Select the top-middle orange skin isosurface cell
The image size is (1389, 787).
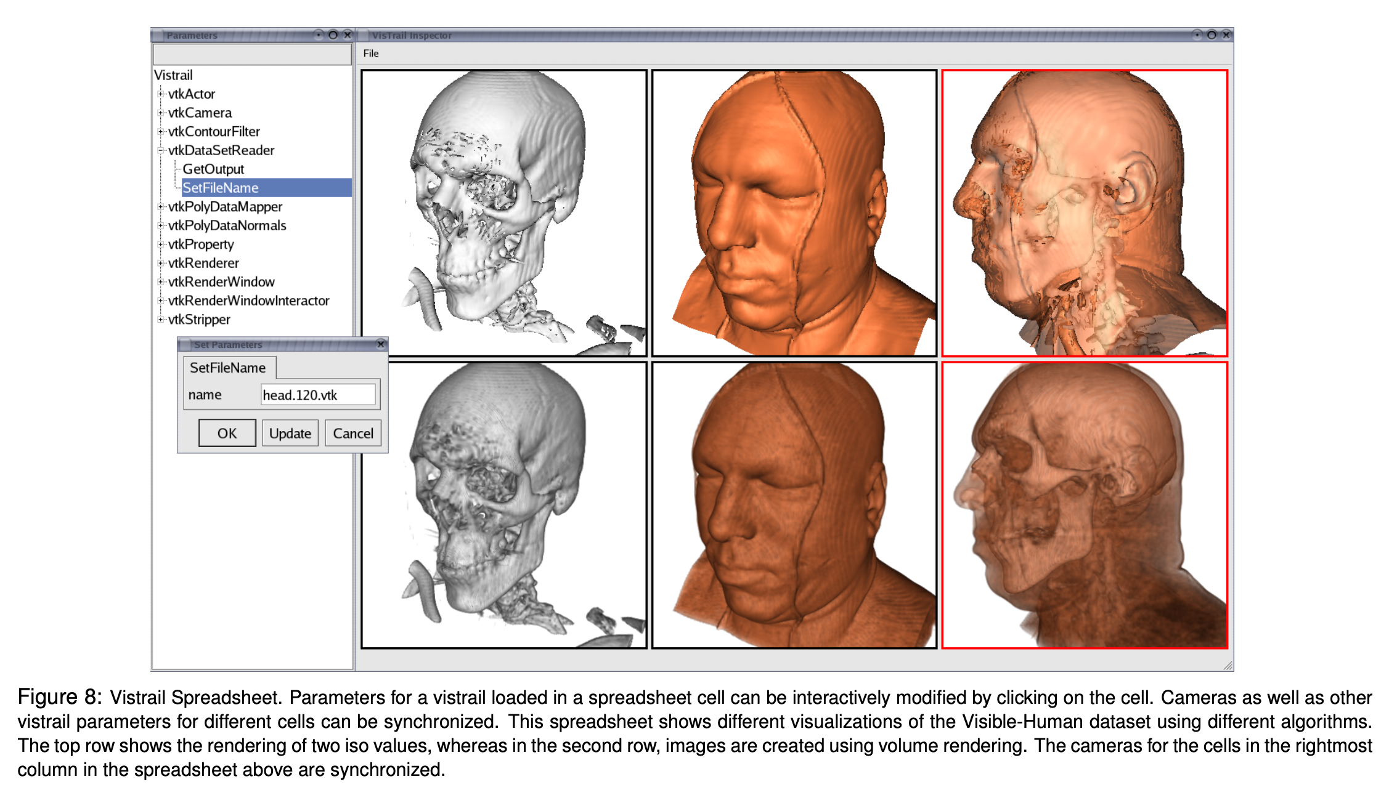point(794,212)
